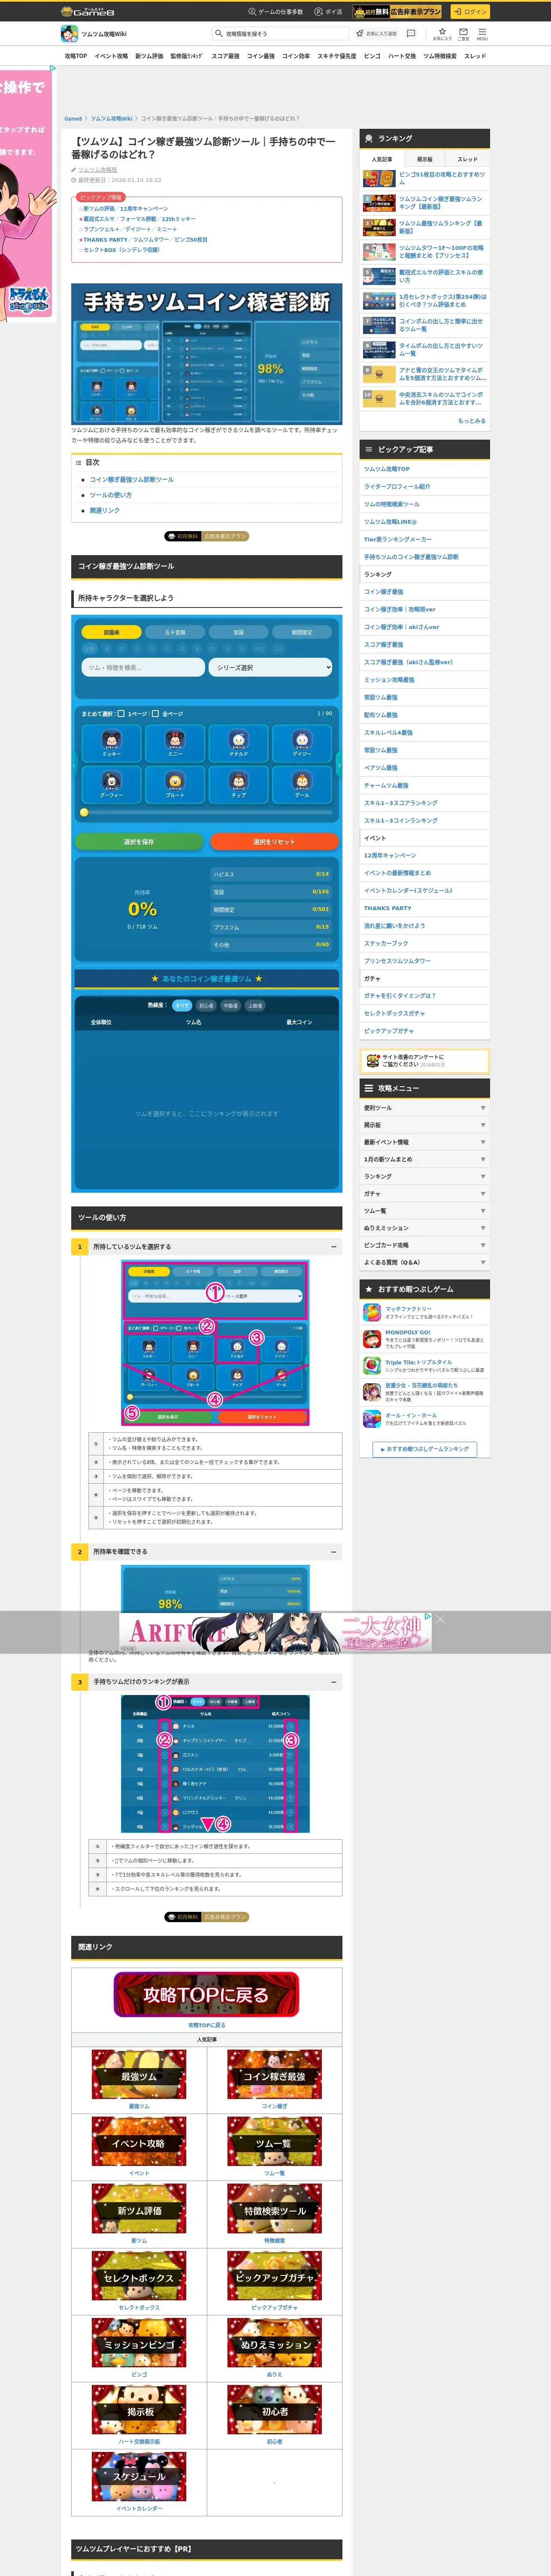Open MONOPOLY GO! game icon

tap(371, 1339)
